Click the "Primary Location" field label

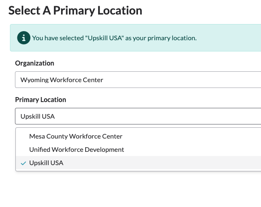click(40, 100)
